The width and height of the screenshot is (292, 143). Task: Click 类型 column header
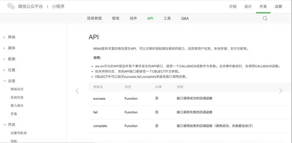(x=128, y=87)
